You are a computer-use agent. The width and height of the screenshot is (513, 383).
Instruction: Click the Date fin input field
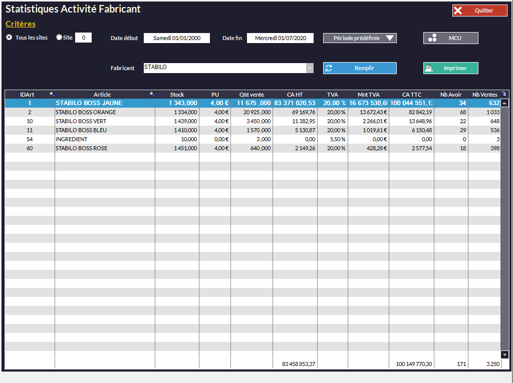click(x=280, y=38)
